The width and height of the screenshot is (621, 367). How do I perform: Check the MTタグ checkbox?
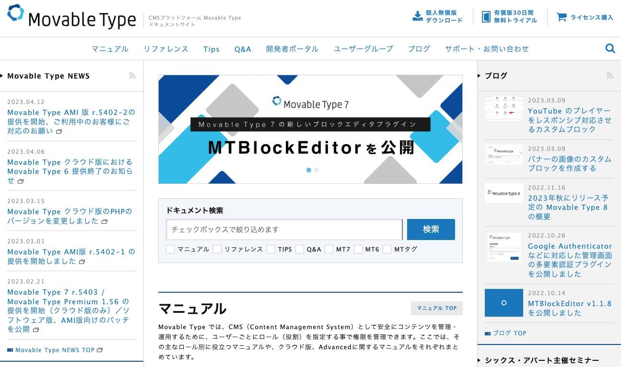(387, 249)
